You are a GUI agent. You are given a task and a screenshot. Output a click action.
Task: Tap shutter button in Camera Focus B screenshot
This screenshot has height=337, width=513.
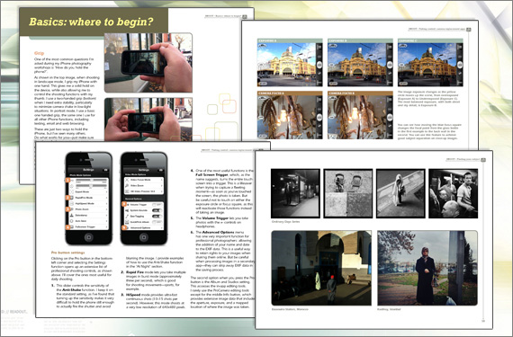(390, 117)
